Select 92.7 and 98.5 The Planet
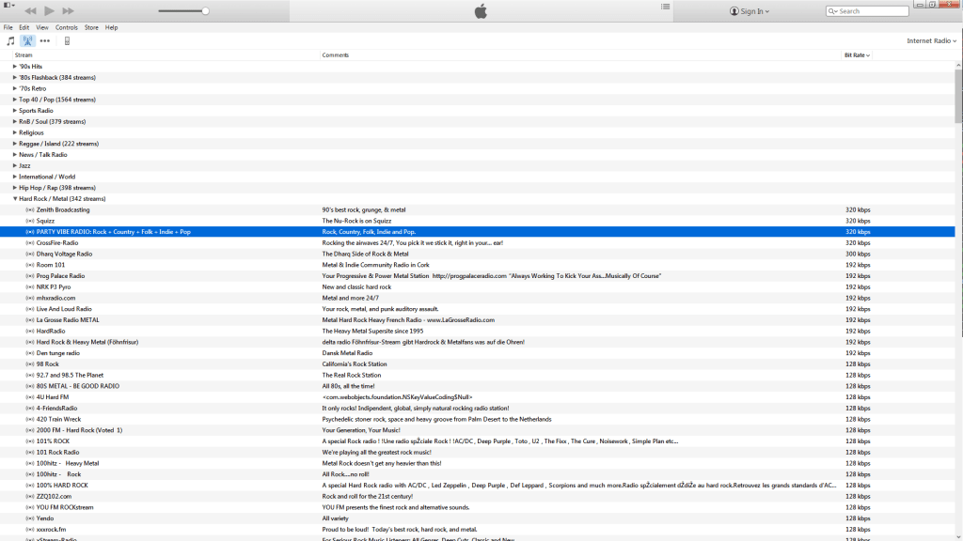The image size is (963, 541). pyautogui.click(x=70, y=376)
